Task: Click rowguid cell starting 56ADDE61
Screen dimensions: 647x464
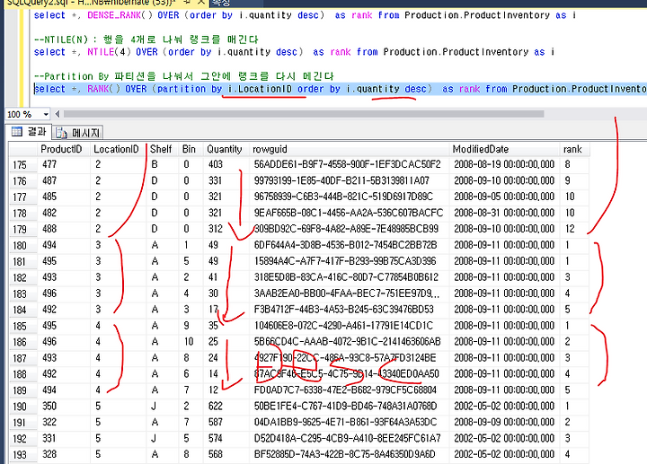Action: click(x=347, y=164)
